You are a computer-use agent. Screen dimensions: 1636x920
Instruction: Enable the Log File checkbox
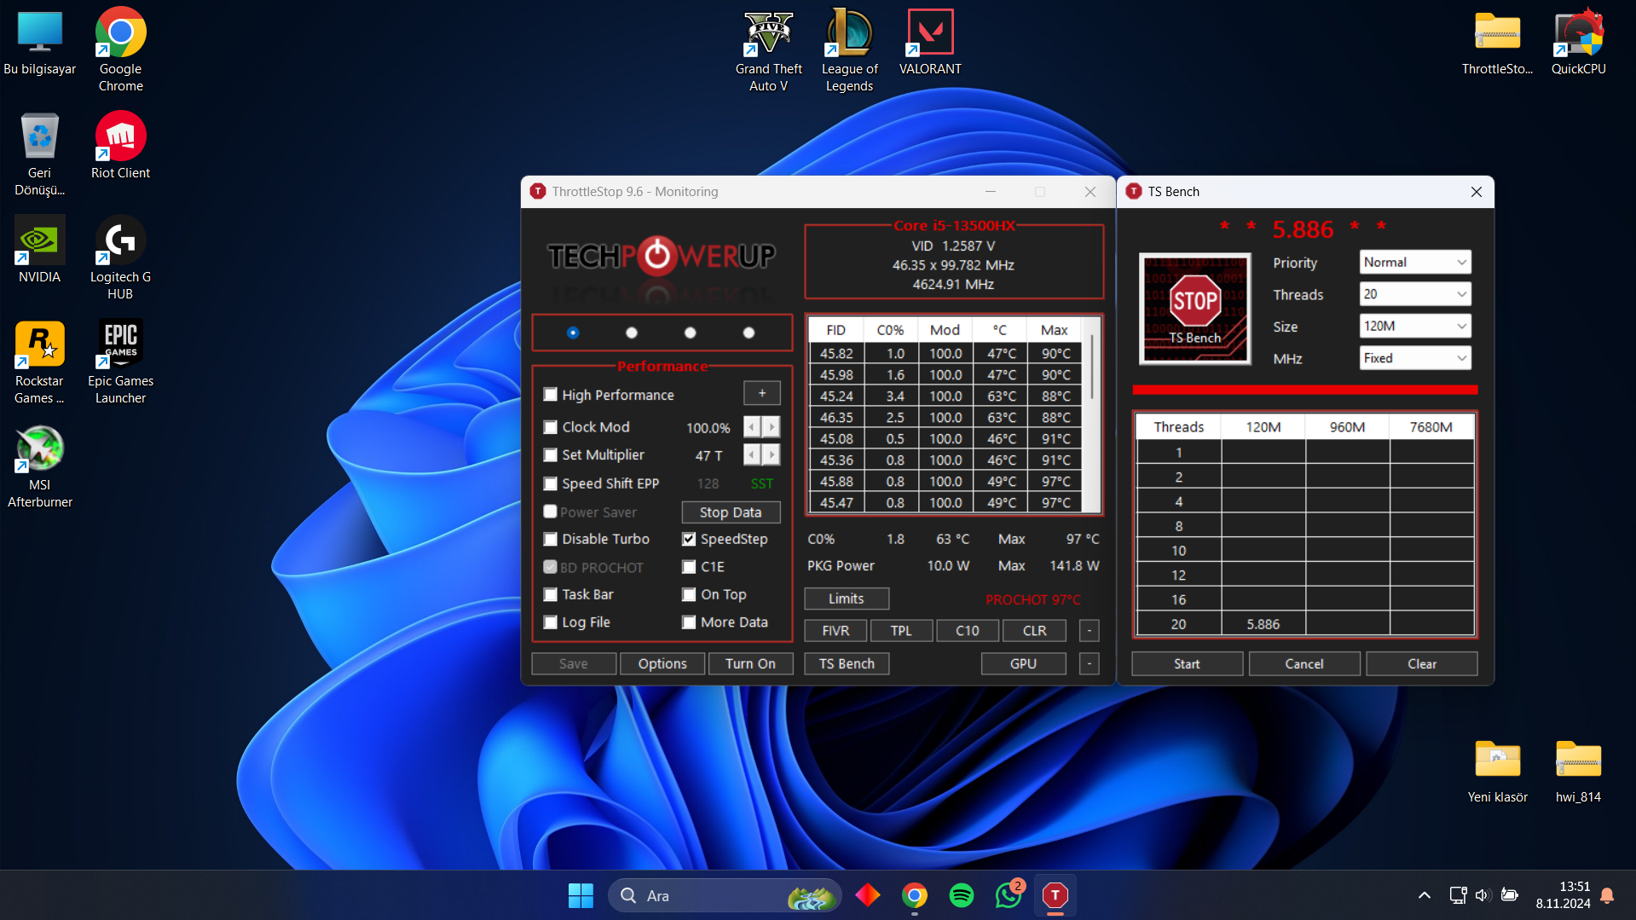point(551,622)
